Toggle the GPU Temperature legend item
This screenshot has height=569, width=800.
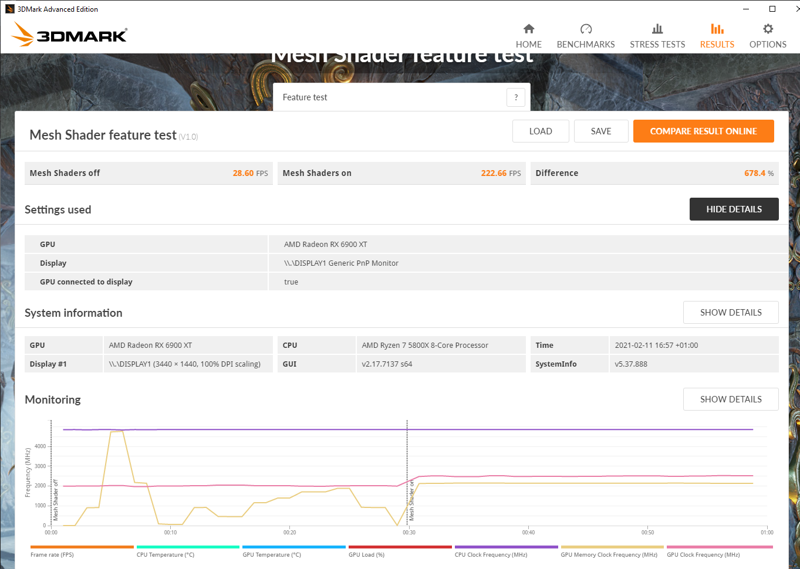click(294, 551)
